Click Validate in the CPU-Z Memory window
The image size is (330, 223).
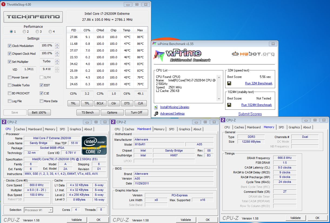pos(295,218)
